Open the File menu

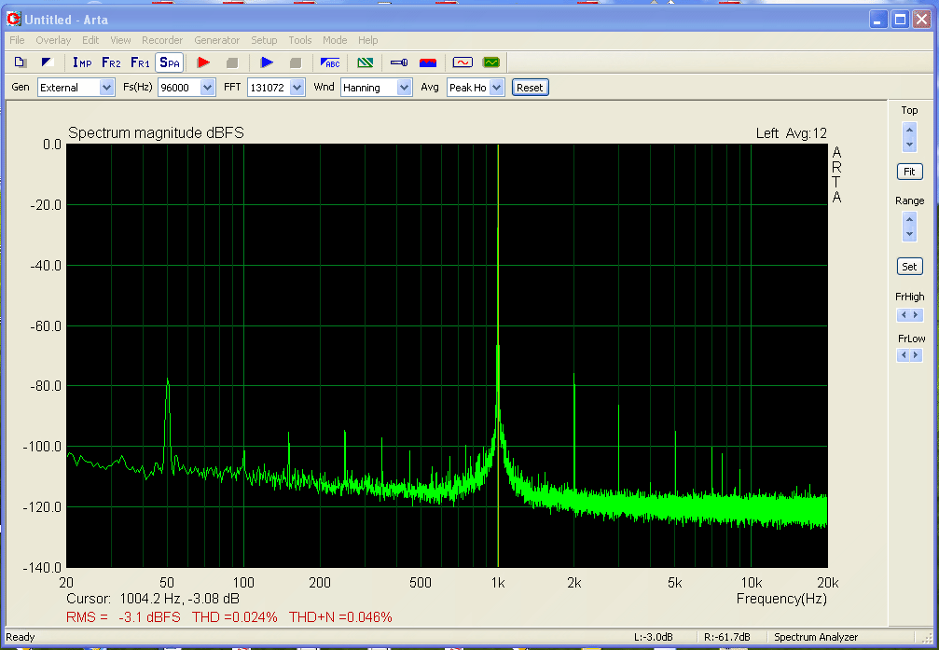(x=18, y=40)
